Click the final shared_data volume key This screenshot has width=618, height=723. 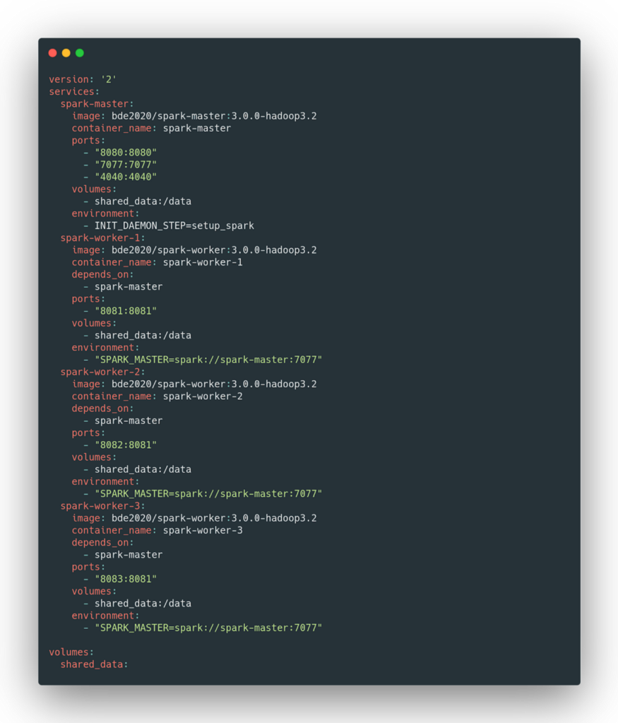point(94,664)
